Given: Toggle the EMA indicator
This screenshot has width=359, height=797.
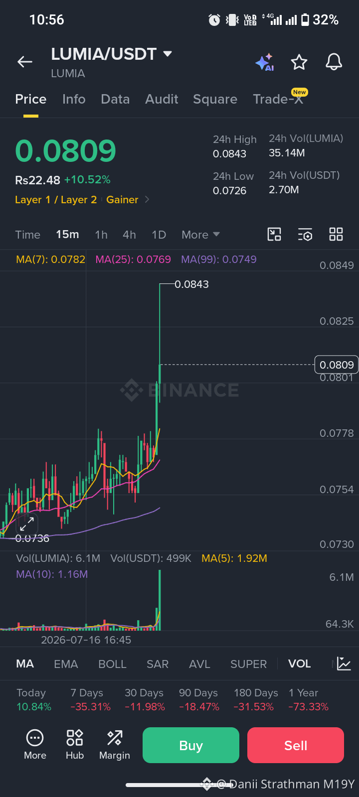Looking at the screenshot, I should pyautogui.click(x=66, y=664).
